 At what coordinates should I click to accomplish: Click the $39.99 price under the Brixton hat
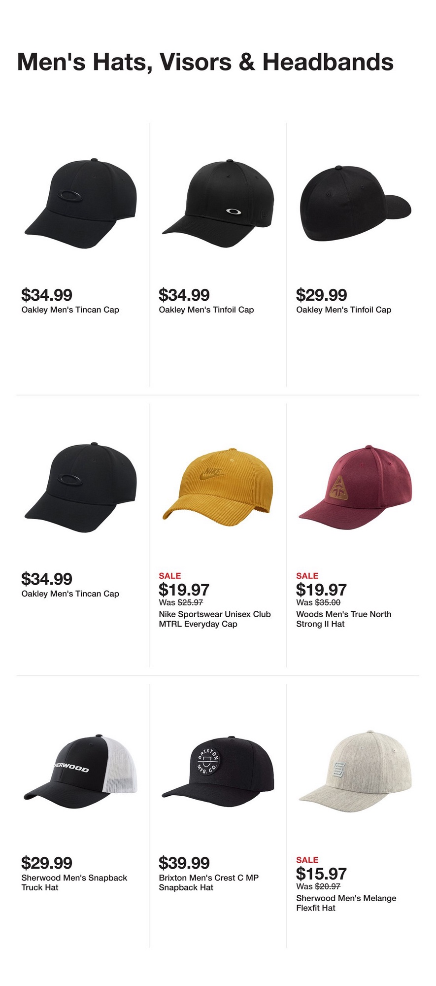click(x=184, y=863)
